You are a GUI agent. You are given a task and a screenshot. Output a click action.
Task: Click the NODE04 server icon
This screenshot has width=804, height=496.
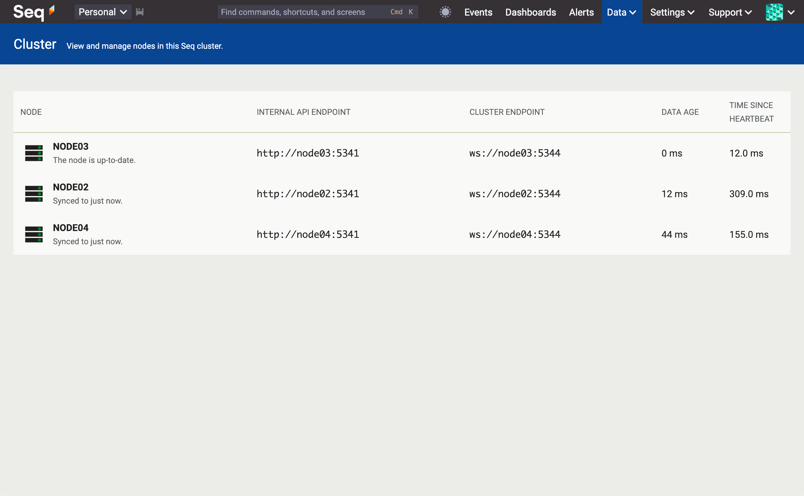(x=34, y=234)
